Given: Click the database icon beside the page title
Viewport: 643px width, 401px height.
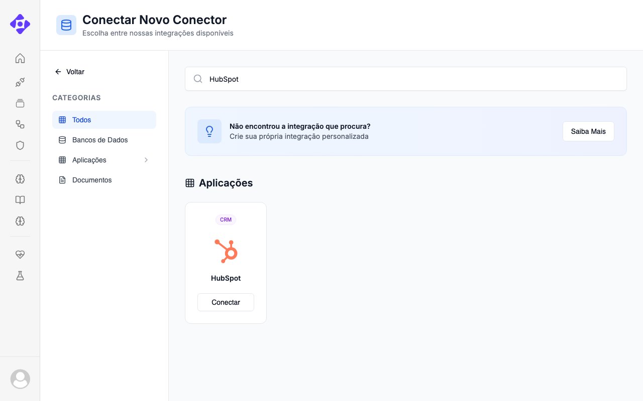Looking at the screenshot, I should point(66,25).
